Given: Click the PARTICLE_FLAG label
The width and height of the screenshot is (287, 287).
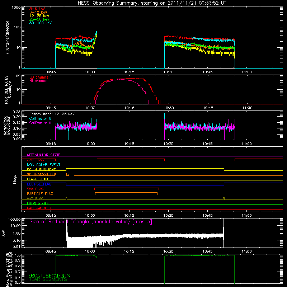Looking at the screenshot, I should (x=40, y=193).
